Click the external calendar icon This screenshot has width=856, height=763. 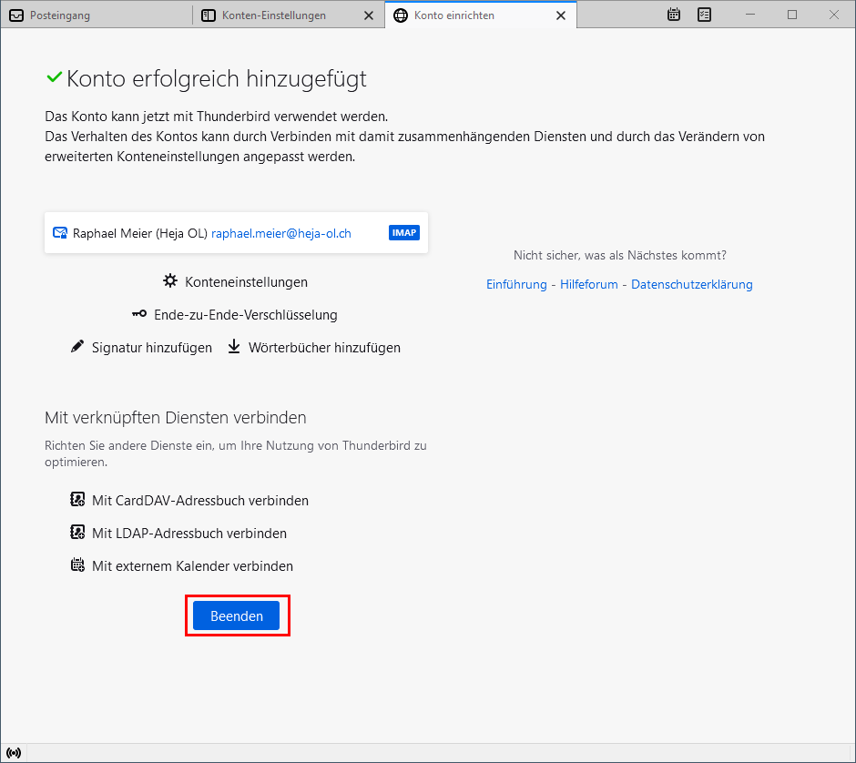coord(77,566)
